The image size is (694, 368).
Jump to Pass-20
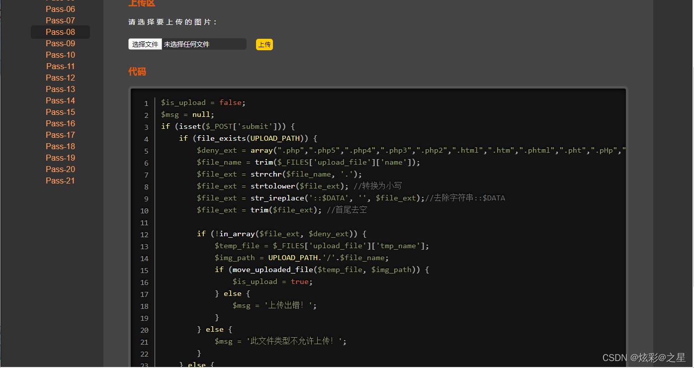point(60,169)
